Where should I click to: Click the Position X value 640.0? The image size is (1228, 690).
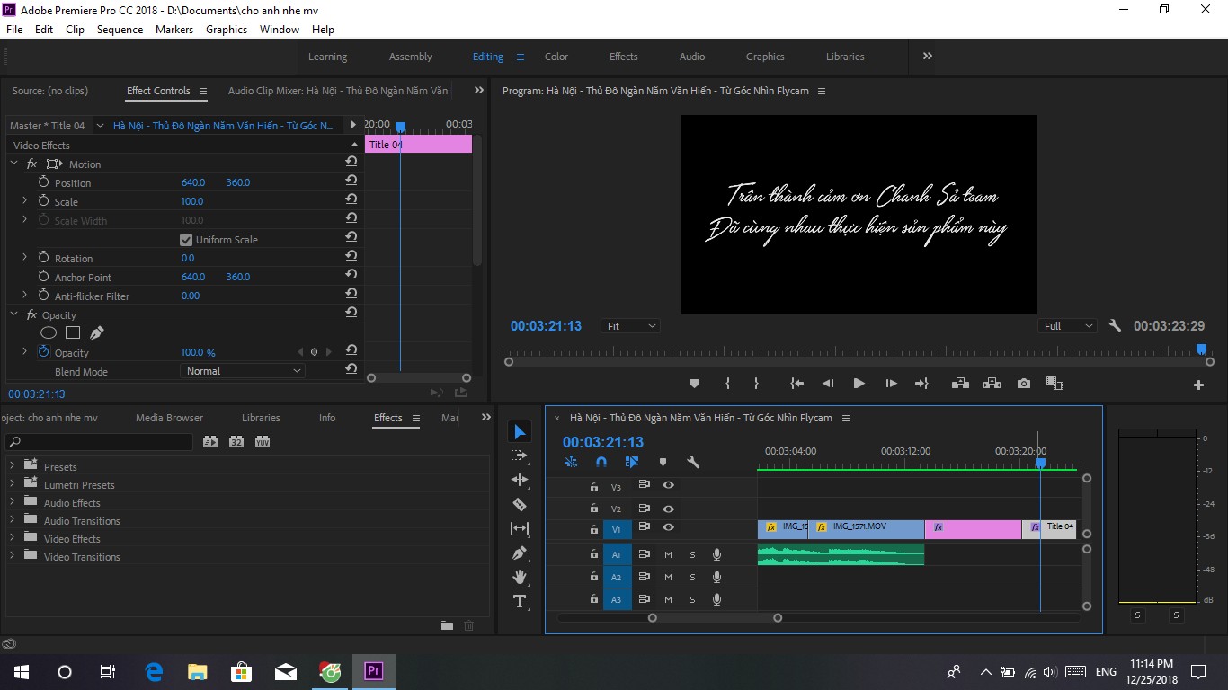click(x=193, y=182)
